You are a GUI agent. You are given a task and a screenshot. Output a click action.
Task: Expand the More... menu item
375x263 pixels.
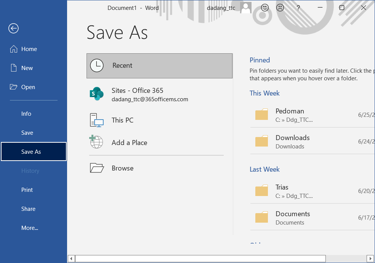pyautogui.click(x=30, y=228)
